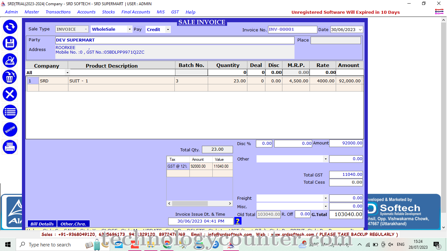Viewport: 447px width, 251px height.
Task: Open the GST menu
Action: tap(175, 12)
